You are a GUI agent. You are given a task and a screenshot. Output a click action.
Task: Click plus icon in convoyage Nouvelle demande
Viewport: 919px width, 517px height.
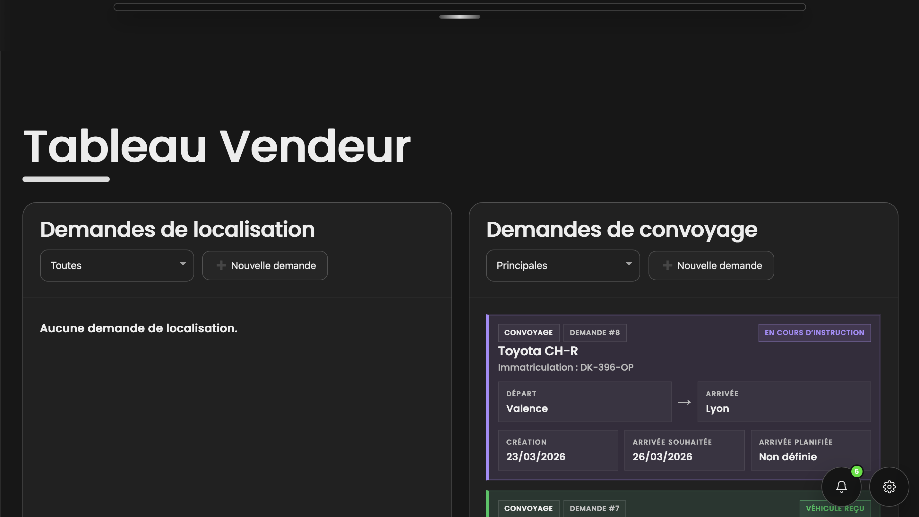click(x=667, y=265)
